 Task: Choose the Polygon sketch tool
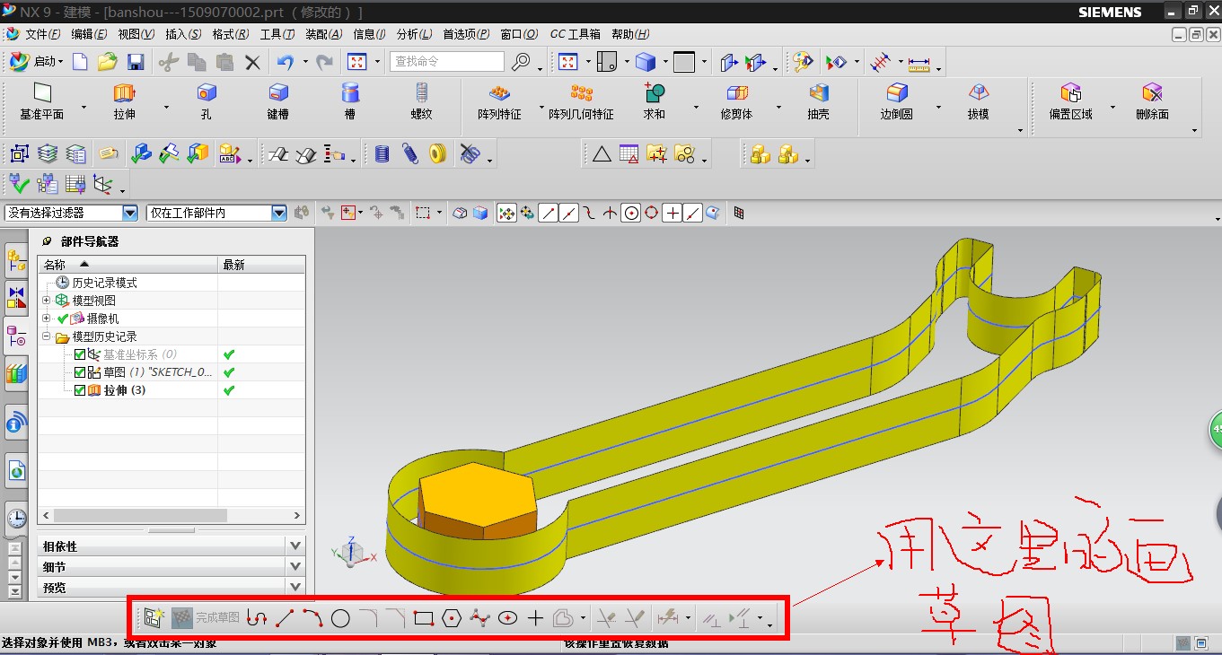pyautogui.click(x=452, y=618)
